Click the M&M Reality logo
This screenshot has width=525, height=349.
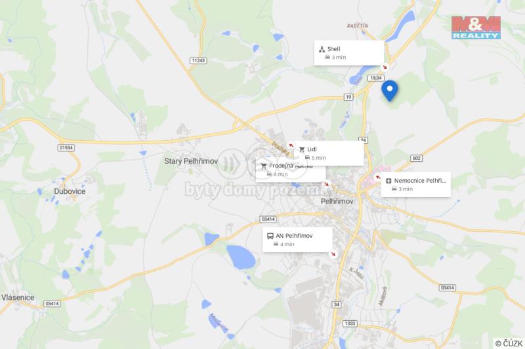coord(476,28)
